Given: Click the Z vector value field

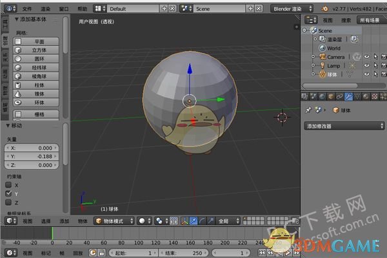Looking at the screenshot, I should tap(32, 165).
